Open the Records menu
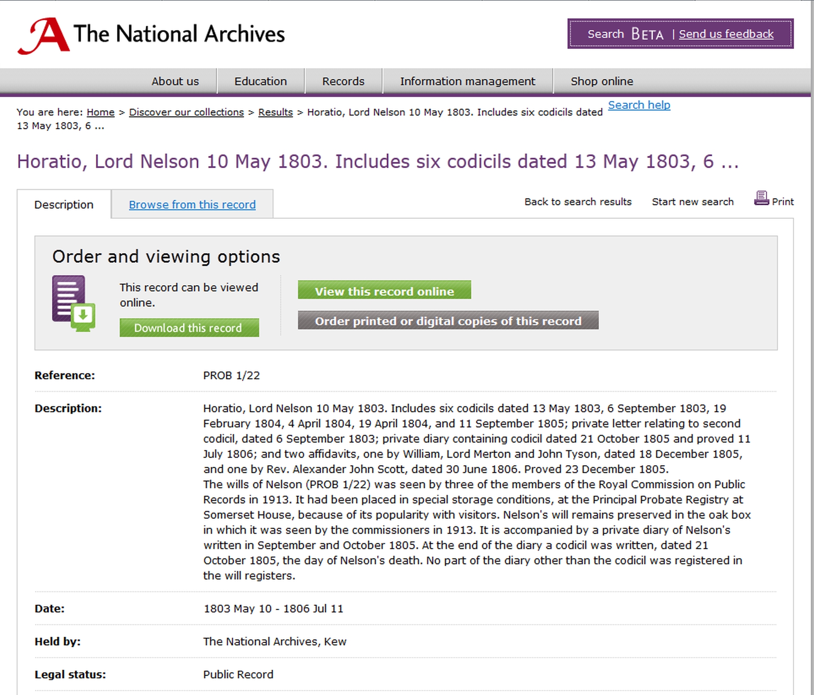The height and width of the screenshot is (695, 814). (x=343, y=81)
